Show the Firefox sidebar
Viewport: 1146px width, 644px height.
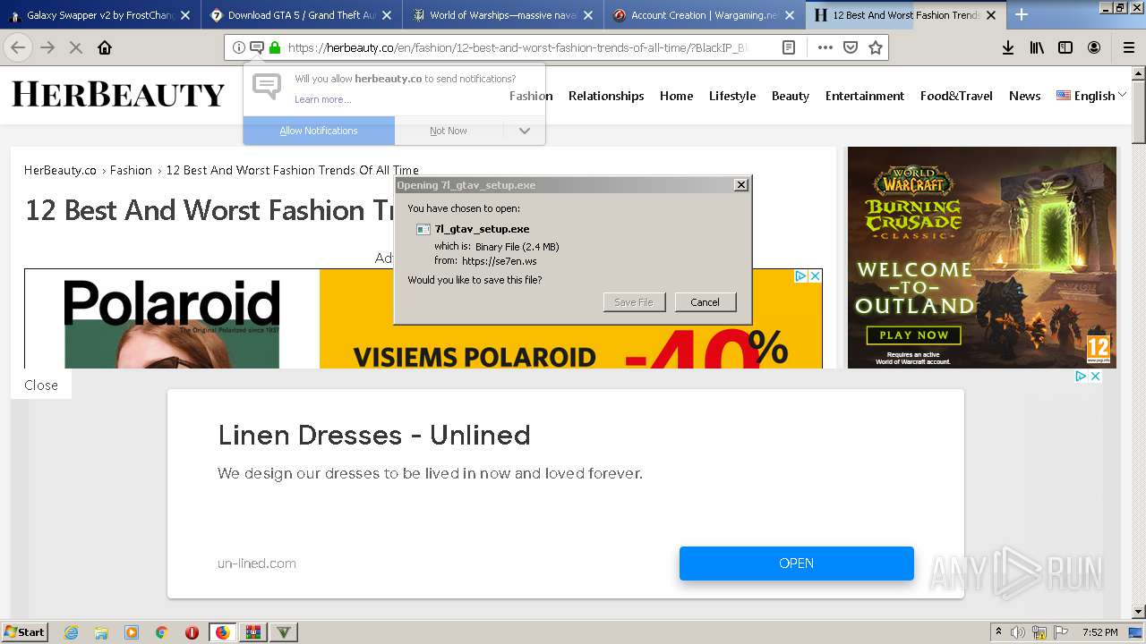click(1065, 47)
